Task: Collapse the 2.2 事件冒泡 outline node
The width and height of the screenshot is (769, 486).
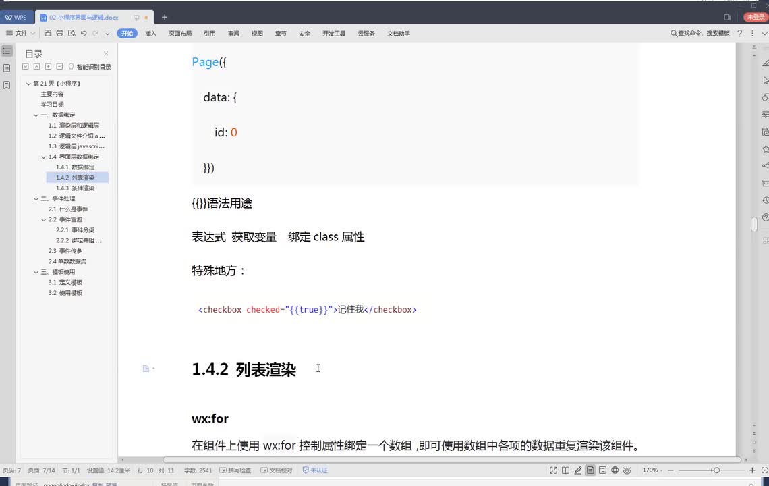Action: pyautogui.click(x=44, y=220)
